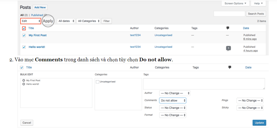The width and height of the screenshot is (277, 129).
Task: Open the Comments Do not allow dropdown
Action: pyautogui.click(x=172, y=100)
